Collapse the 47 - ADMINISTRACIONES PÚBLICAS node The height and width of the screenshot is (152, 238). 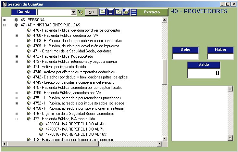click(x=5, y=25)
